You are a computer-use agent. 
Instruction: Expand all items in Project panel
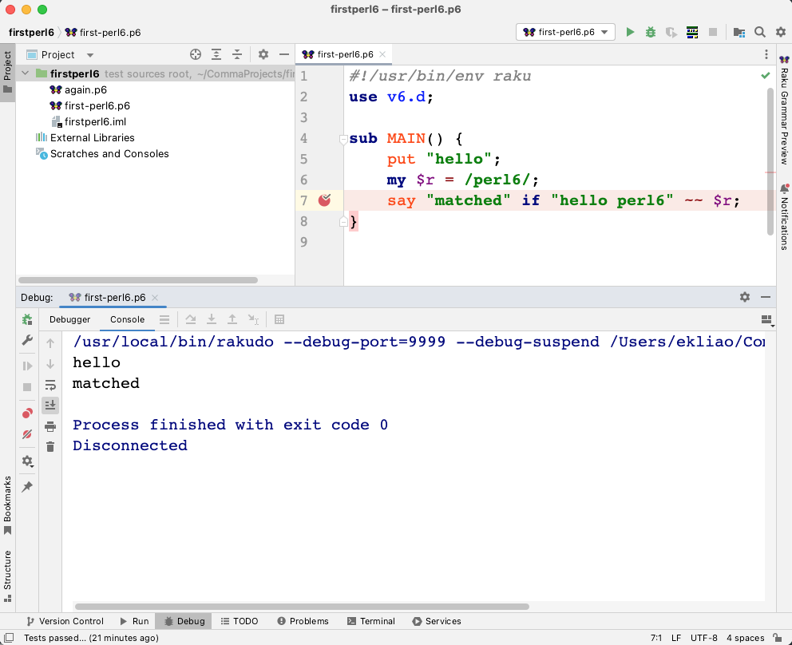[216, 54]
